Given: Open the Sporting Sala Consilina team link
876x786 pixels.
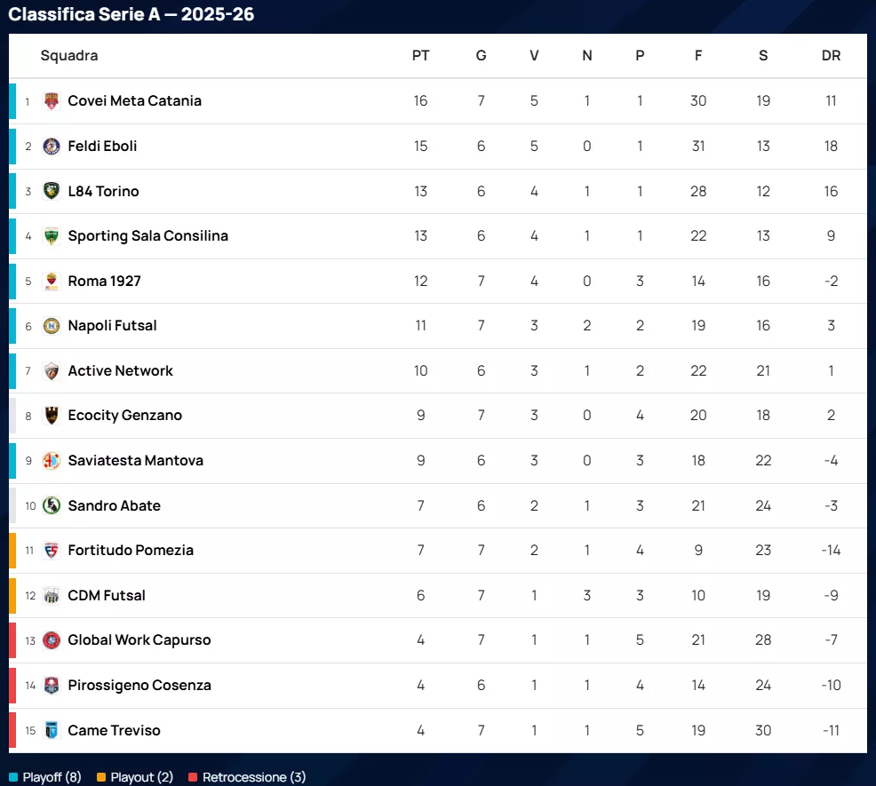Looking at the screenshot, I should pyautogui.click(x=147, y=235).
